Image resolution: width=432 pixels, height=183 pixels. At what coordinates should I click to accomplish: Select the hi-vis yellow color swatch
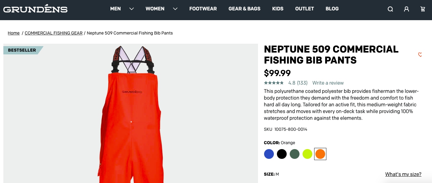point(307,154)
